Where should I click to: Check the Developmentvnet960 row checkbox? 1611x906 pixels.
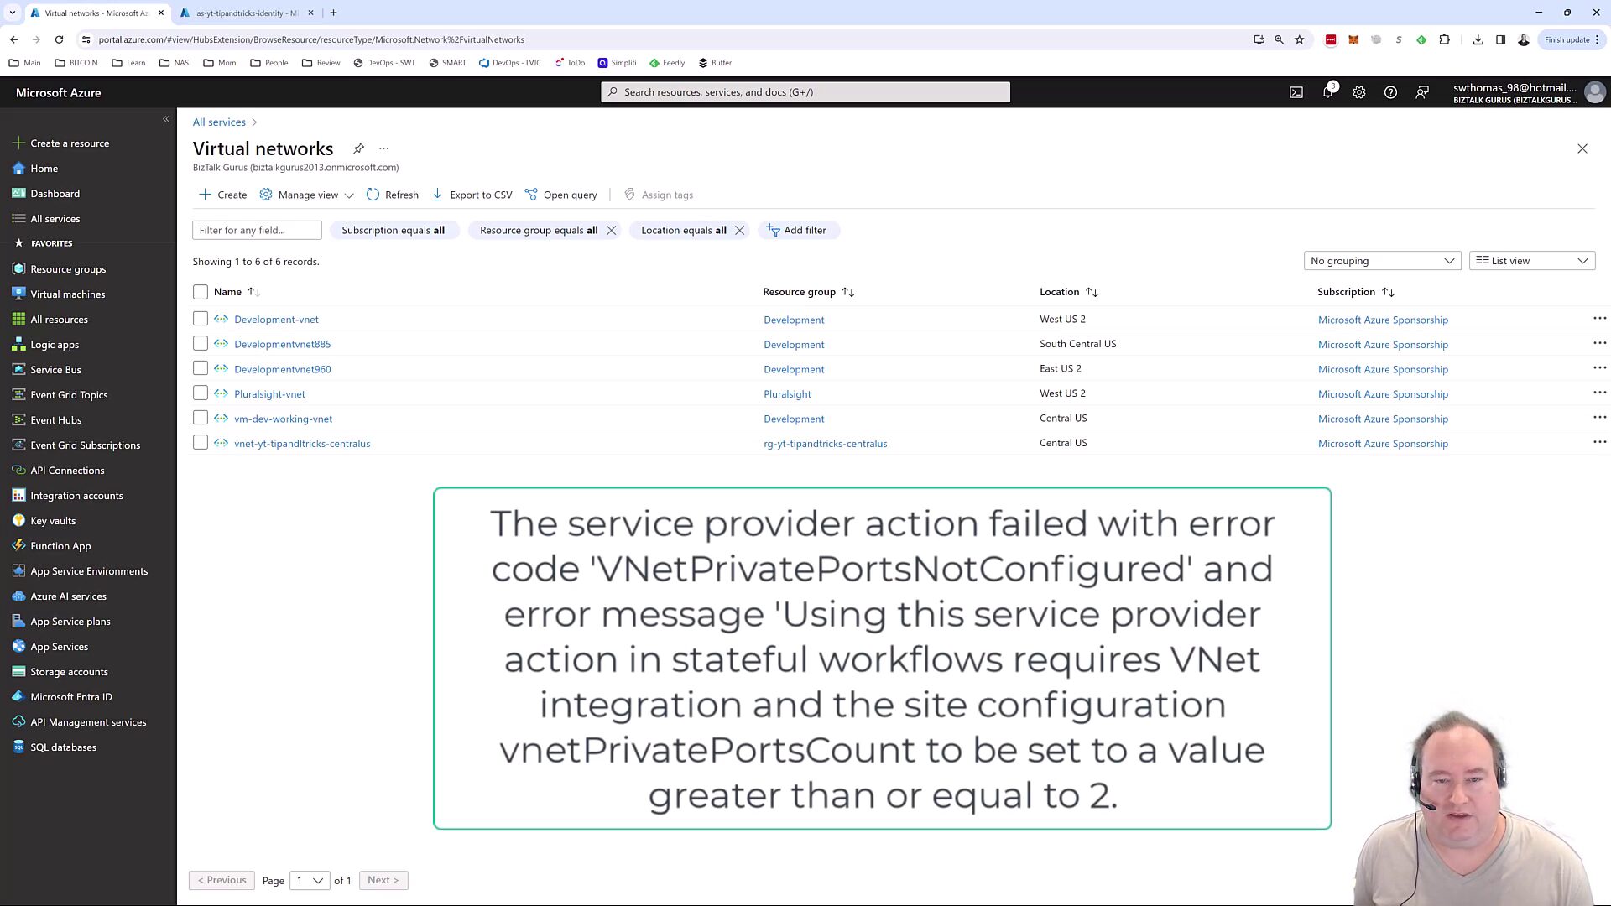200,368
